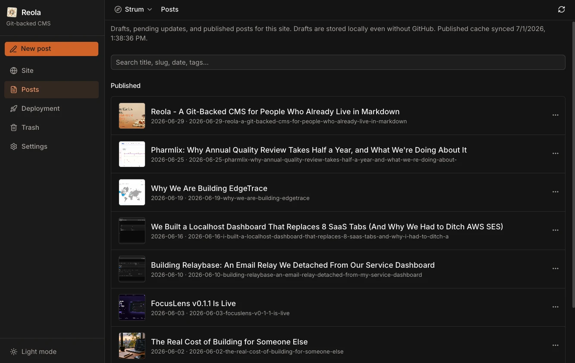Image resolution: width=575 pixels, height=363 pixels.
Task: Click slug text 2026-06-03-focuslens-v0-1-1-is-live
Action: pos(239,313)
